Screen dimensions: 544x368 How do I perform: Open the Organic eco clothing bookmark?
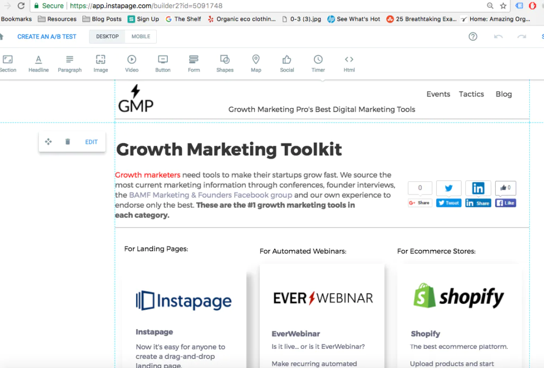tap(242, 19)
